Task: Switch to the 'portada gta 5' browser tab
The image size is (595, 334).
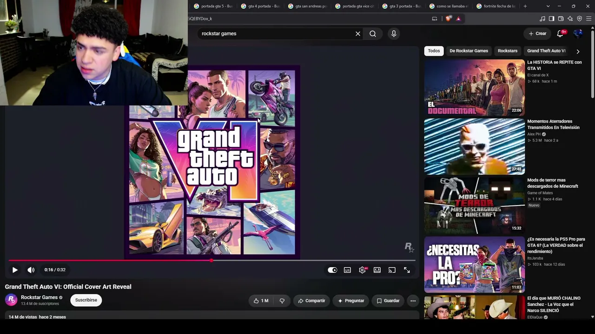Action: coord(212,6)
